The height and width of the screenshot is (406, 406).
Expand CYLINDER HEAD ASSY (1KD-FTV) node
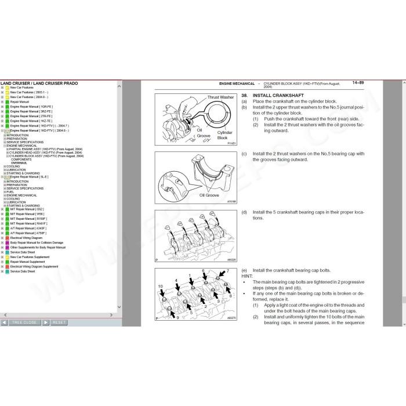coord(8,153)
